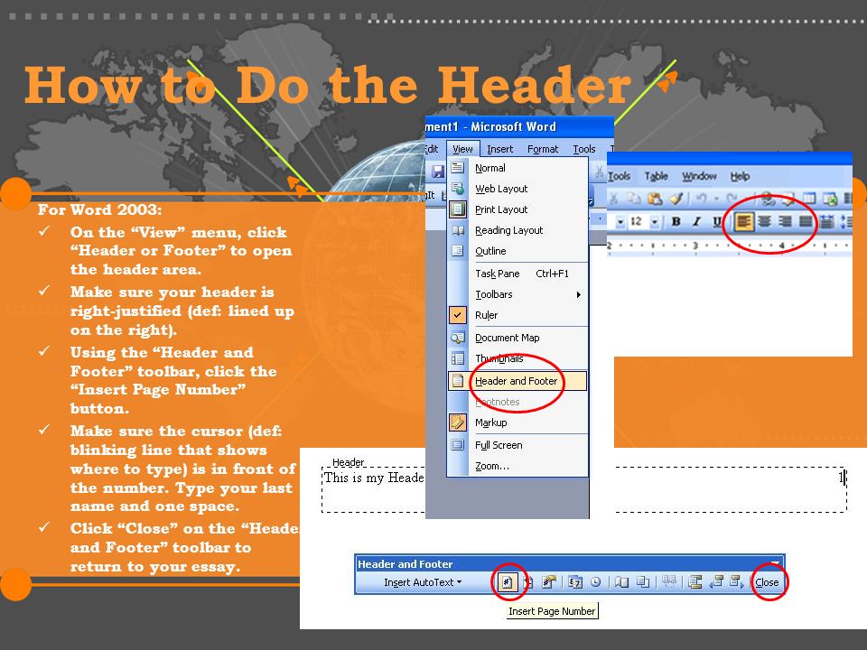
Task: Toggle Underline formatting
Action: tap(717, 222)
